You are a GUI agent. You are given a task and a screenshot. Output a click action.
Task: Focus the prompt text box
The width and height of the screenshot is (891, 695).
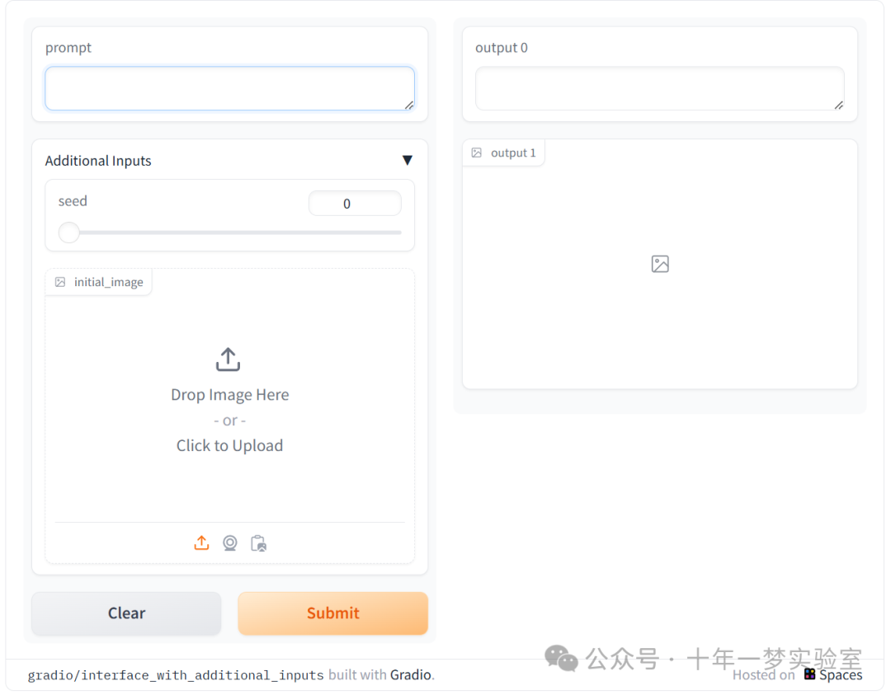[230, 88]
